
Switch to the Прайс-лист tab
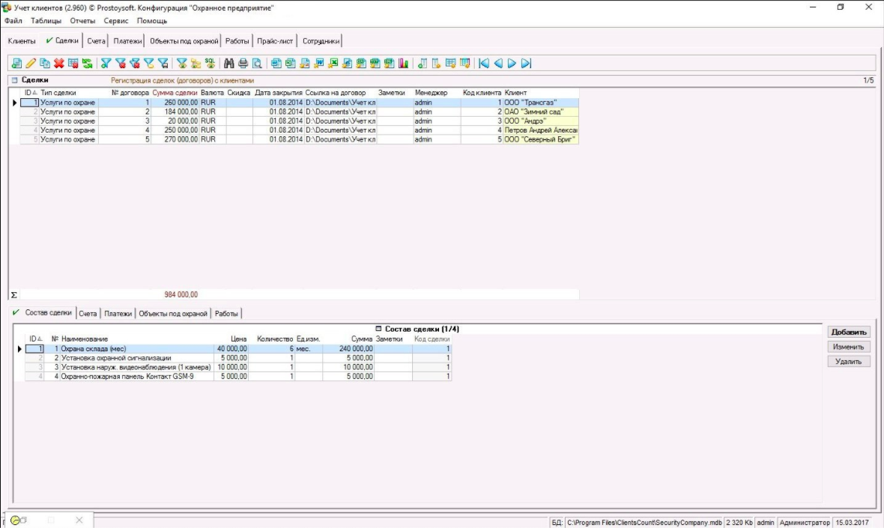(275, 41)
